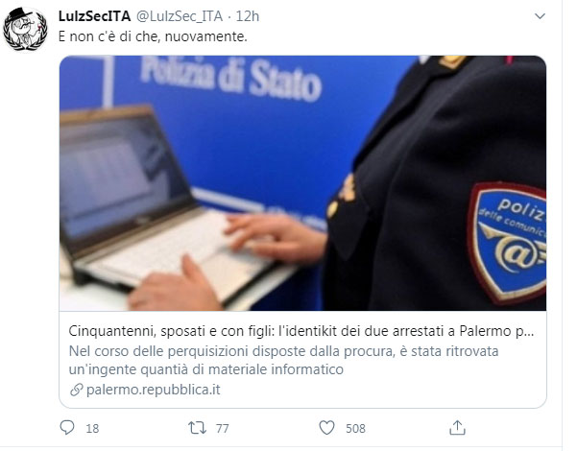Click the reply speech bubble icon
Viewport: 577px width, 451px height.
tap(67, 428)
